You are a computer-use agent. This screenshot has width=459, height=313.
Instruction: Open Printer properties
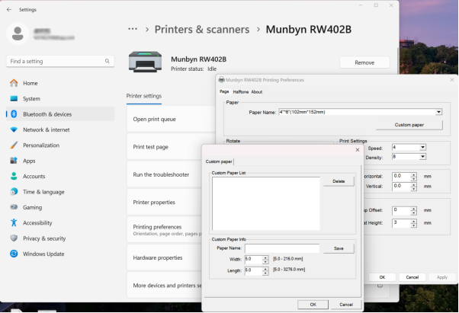(x=164, y=203)
